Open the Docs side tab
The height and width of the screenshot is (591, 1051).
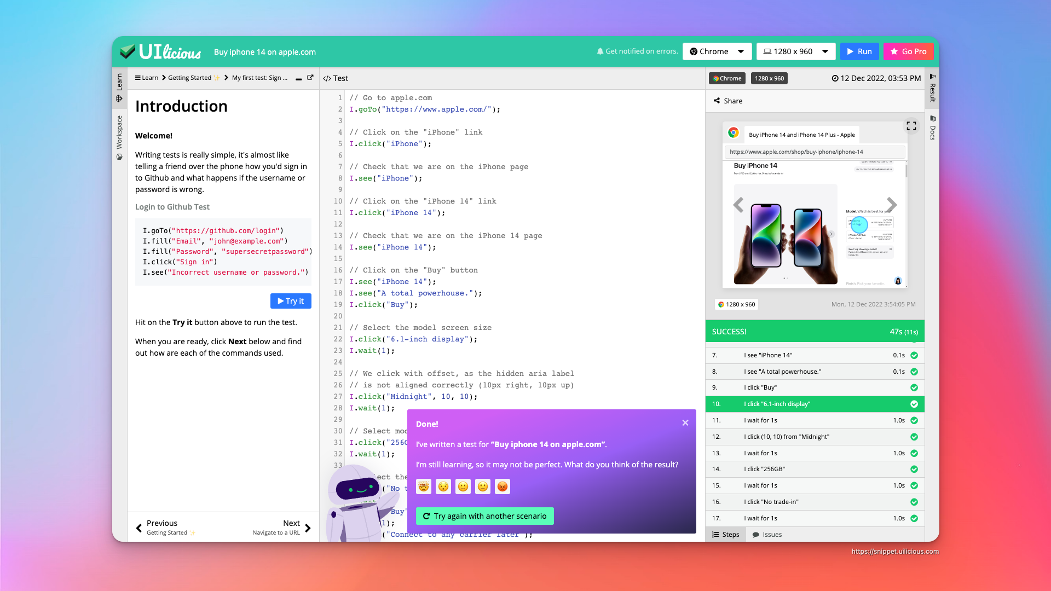933,128
